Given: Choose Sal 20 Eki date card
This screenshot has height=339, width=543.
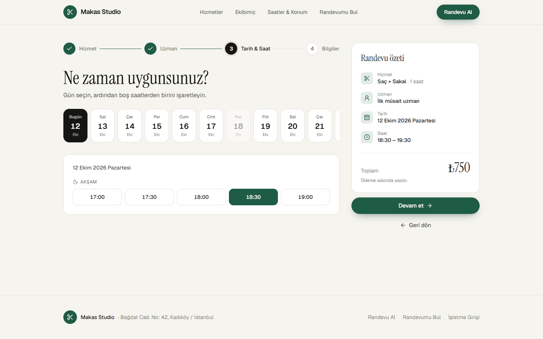Looking at the screenshot, I should click(293, 125).
